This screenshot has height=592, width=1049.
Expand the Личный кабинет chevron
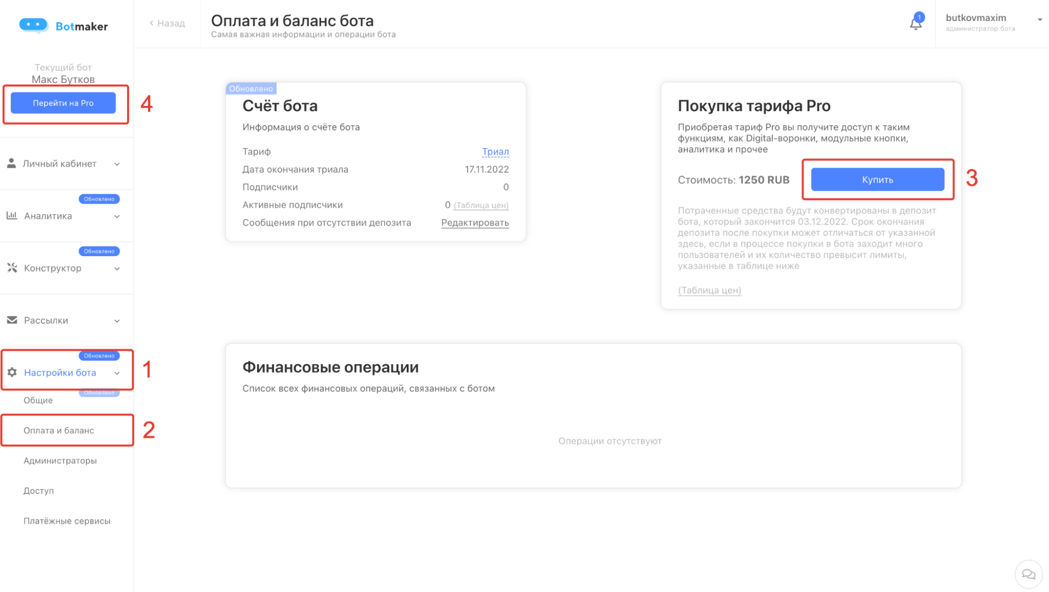point(117,164)
